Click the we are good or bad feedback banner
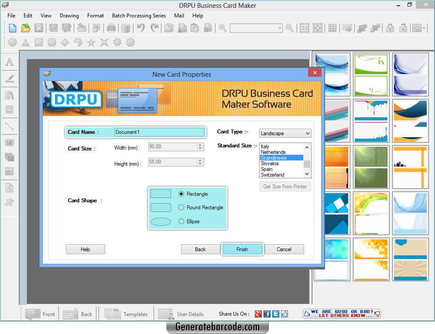 (x=342, y=314)
